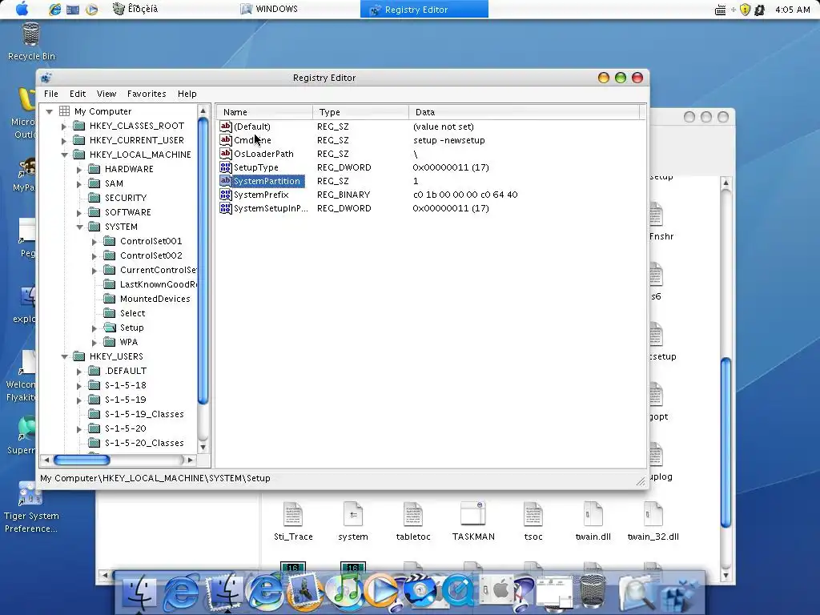Sort values by Type column header

coord(360,112)
